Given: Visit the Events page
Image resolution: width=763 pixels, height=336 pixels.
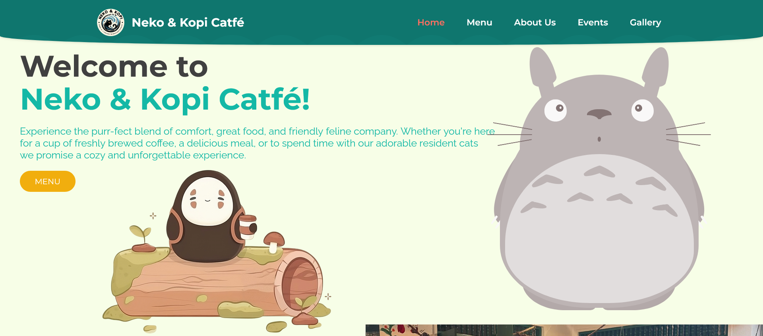Looking at the screenshot, I should point(593,23).
